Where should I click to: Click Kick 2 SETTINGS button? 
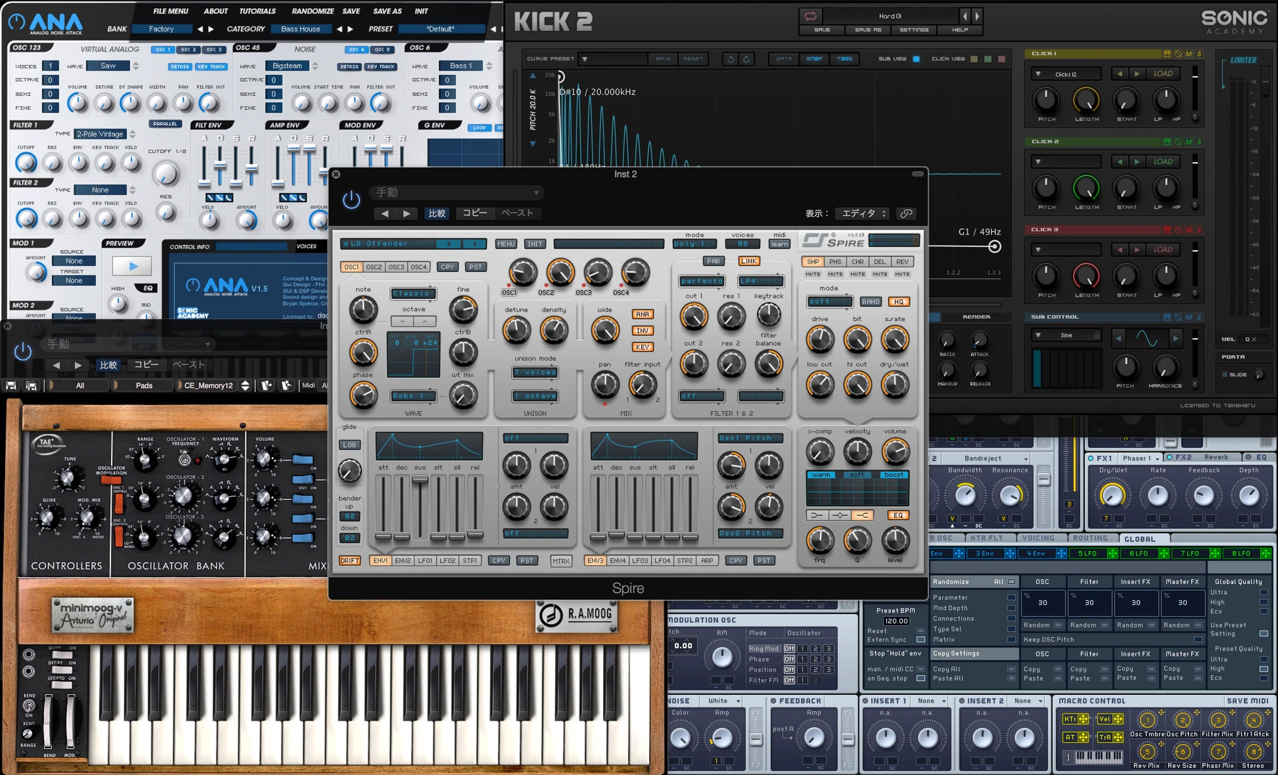tap(913, 30)
